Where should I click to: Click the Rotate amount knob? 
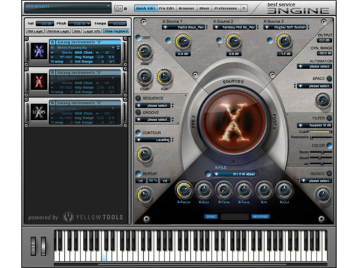point(323,195)
